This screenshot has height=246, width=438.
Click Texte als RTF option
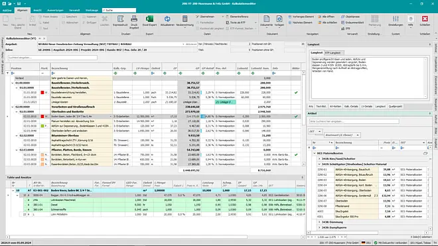pyautogui.click(x=236, y=23)
